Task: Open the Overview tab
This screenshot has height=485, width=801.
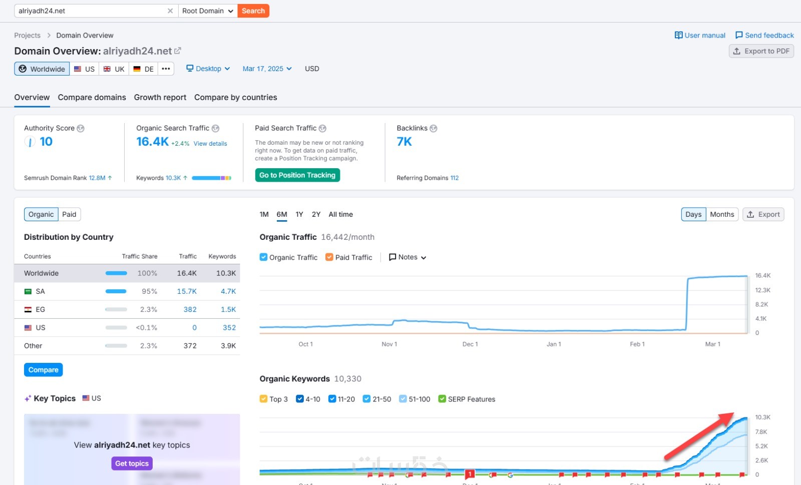Action: [32, 97]
